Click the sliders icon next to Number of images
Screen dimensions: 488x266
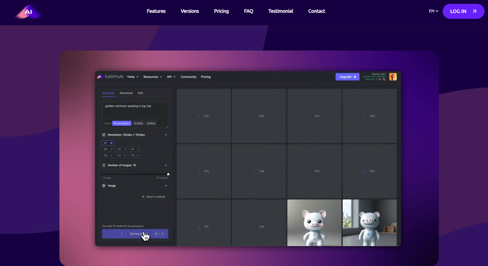pyautogui.click(x=104, y=165)
